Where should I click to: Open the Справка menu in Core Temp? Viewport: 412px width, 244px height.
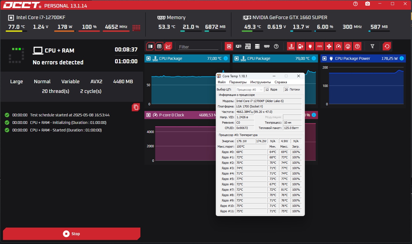pos(281,82)
